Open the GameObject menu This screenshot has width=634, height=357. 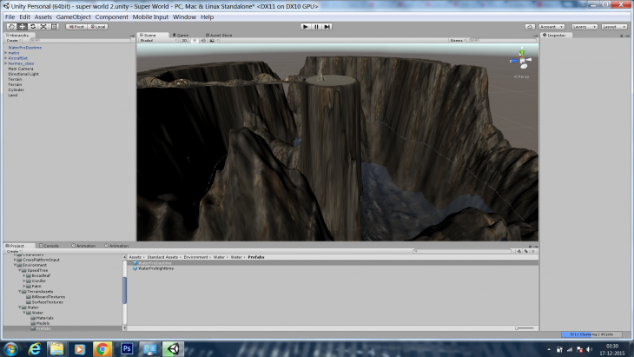tap(74, 17)
